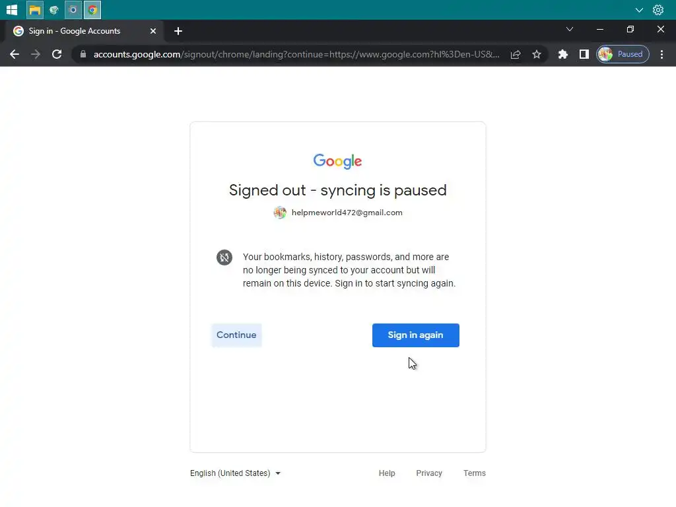Open the share this page icon
This screenshot has width=676, height=507.
pos(516,54)
